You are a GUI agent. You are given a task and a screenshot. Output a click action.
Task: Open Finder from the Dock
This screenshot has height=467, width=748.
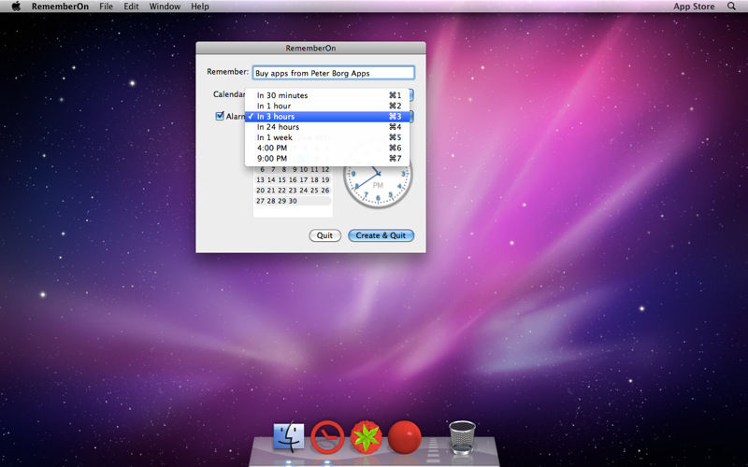(289, 436)
